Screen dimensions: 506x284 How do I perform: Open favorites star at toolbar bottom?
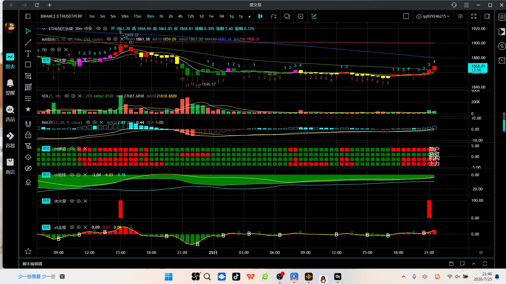28,251
